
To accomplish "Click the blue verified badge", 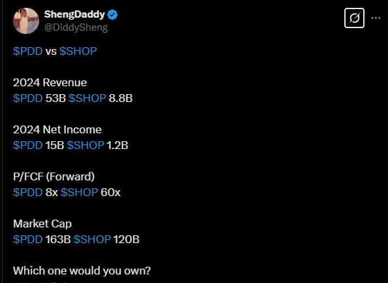I will [x=113, y=15].
